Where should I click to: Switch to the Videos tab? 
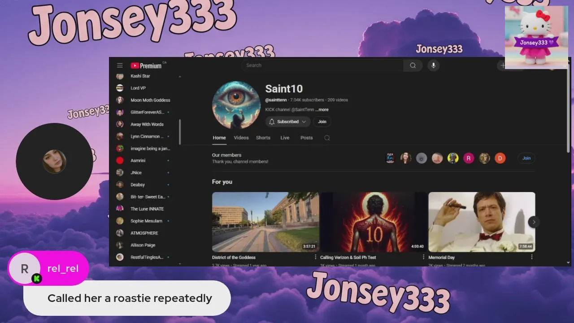pos(241,138)
